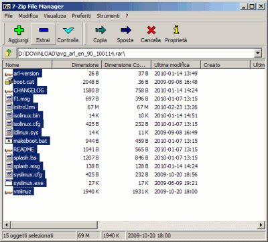Click the initrd.lzm file icon
This screenshot has width=268, height=242.
point(9,107)
